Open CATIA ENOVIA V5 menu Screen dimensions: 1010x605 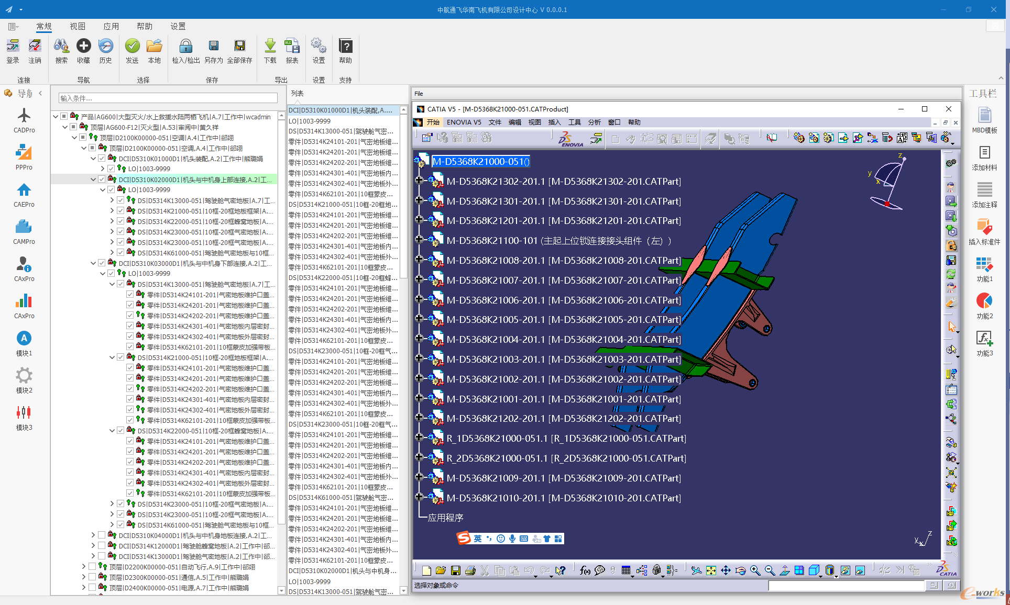464,122
